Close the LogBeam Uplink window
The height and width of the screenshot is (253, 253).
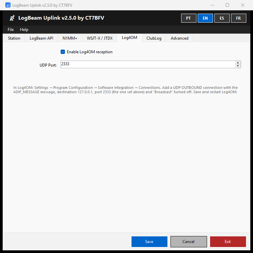242,5
